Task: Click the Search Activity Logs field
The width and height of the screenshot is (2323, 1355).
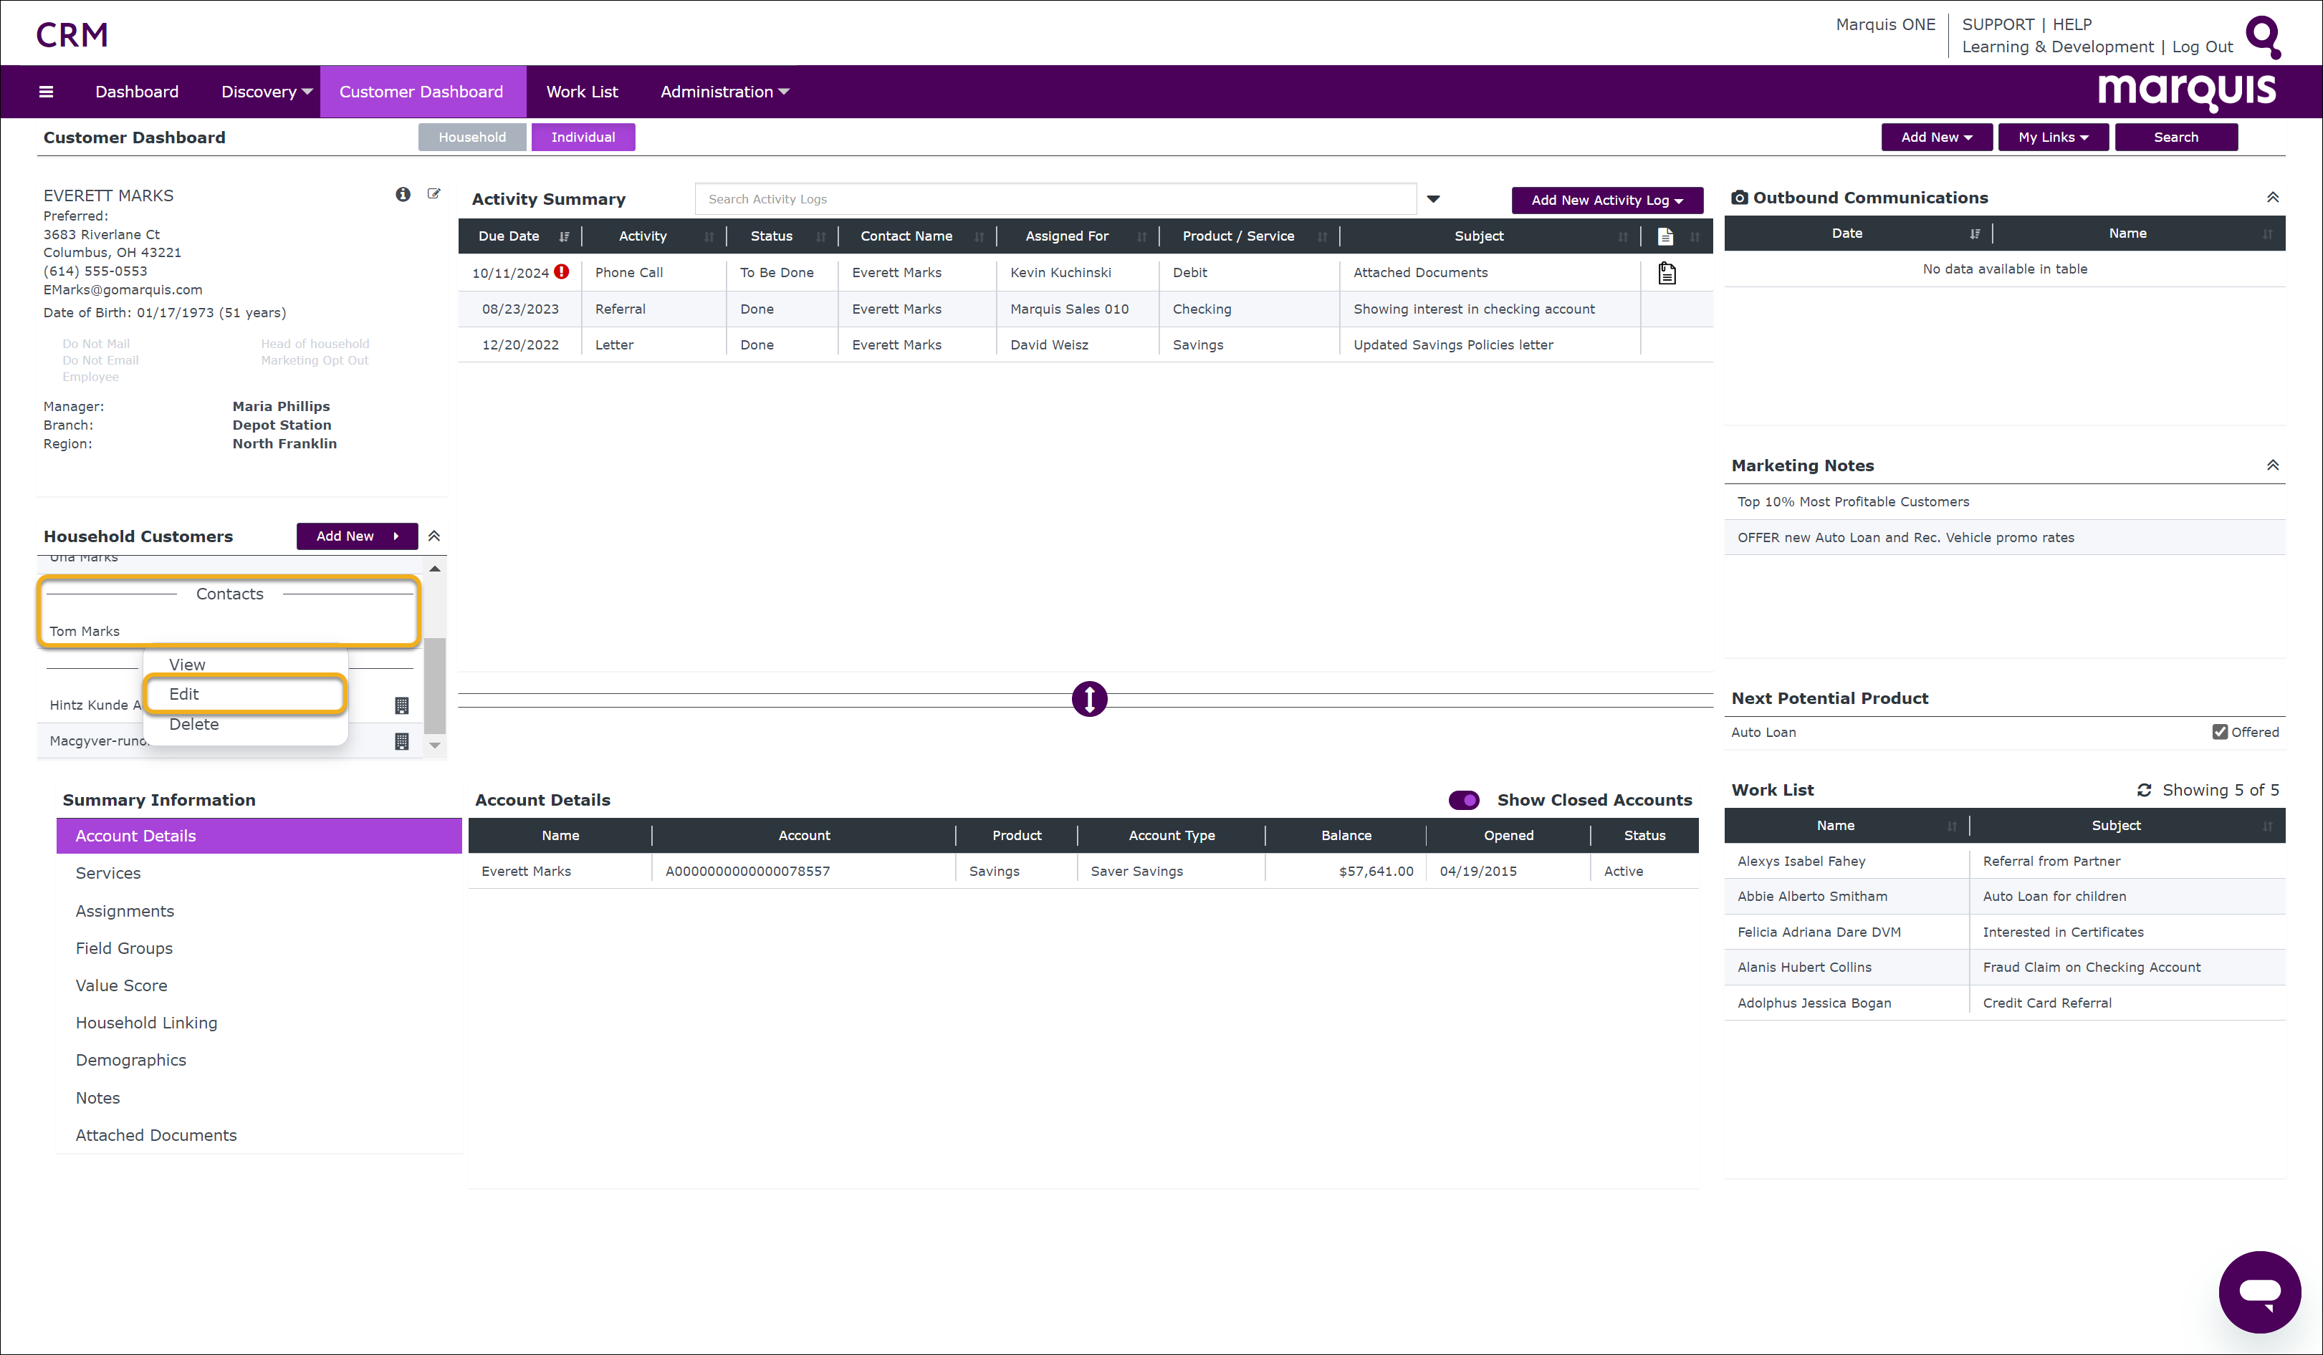Action: pyautogui.click(x=1055, y=199)
